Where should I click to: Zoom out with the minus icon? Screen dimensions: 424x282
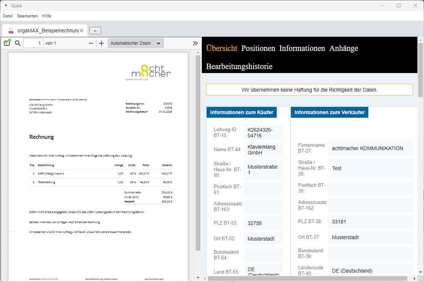pyautogui.click(x=91, y=43)
